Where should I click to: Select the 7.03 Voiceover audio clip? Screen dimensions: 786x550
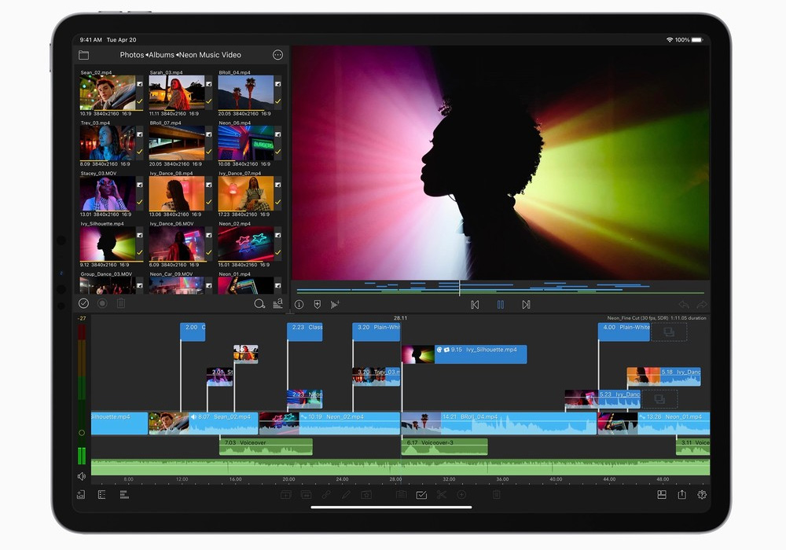pyautogui.click(x=266, y=447)
